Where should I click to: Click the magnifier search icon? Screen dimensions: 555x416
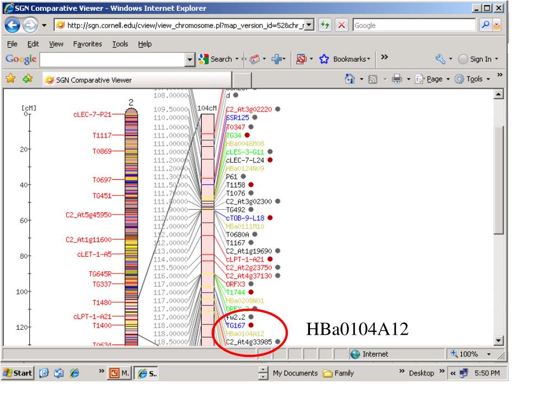coord(485,25)
